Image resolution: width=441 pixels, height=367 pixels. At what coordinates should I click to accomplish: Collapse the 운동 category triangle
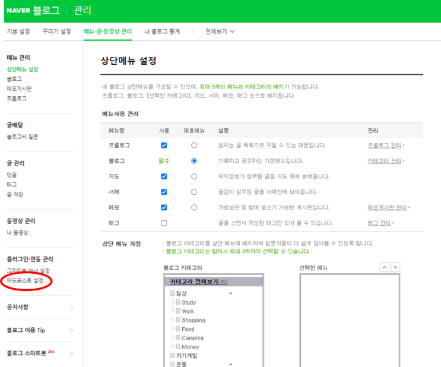(231, 364)
